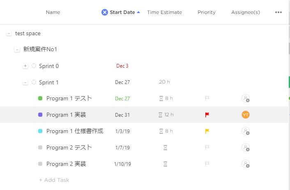Change the green status of Program 1 テスト
Image resolution: width=290 pixels, height=190 pixels.
40,98
